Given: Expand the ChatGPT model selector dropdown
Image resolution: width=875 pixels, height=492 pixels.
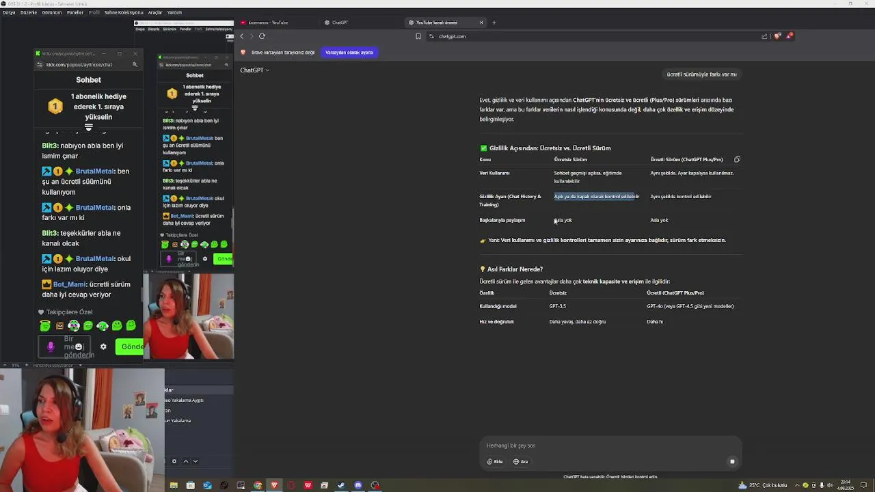Looking at the screenshot, I should [254, 70].
